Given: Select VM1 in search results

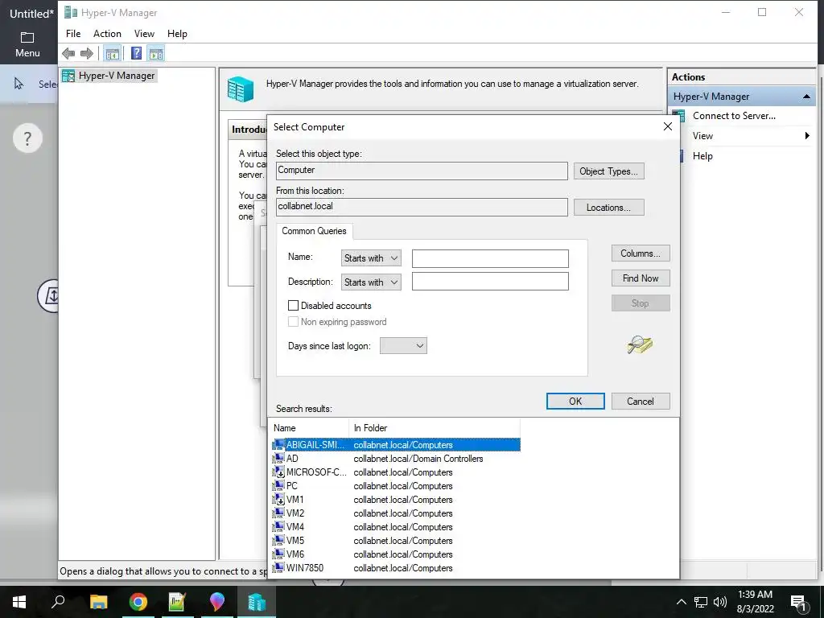Looking at the screenshot, I should [396, 499].
